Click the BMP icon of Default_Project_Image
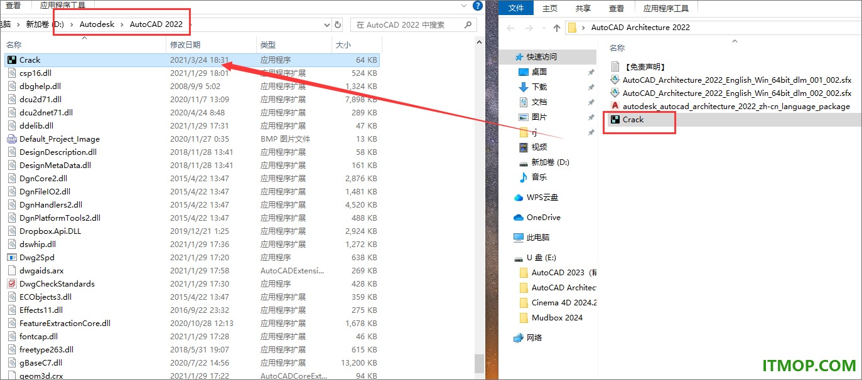The width and height of the screenshot is (862, 380). click(x=12, y=139)
